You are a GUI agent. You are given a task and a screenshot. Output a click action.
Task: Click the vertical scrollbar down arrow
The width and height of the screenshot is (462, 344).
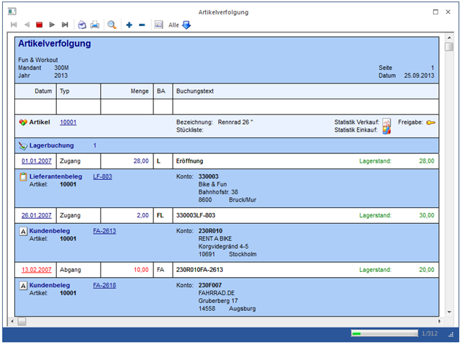coord(449,311)
